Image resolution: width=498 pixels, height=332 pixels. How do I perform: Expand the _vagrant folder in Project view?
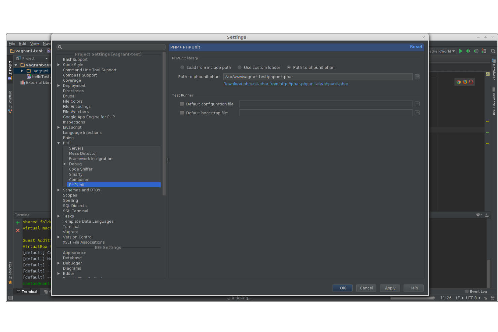[22, 71]
